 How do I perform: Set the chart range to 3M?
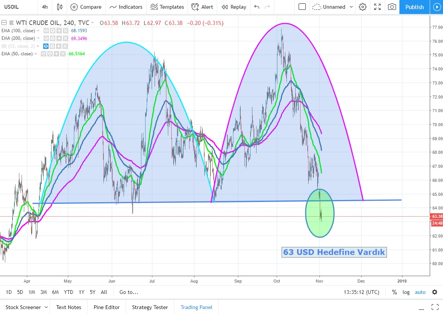[x=44, y=292]
